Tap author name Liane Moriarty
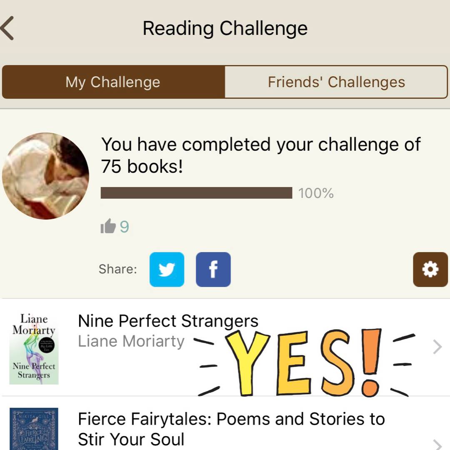The image size is (450, 450). tap(131, 342)
